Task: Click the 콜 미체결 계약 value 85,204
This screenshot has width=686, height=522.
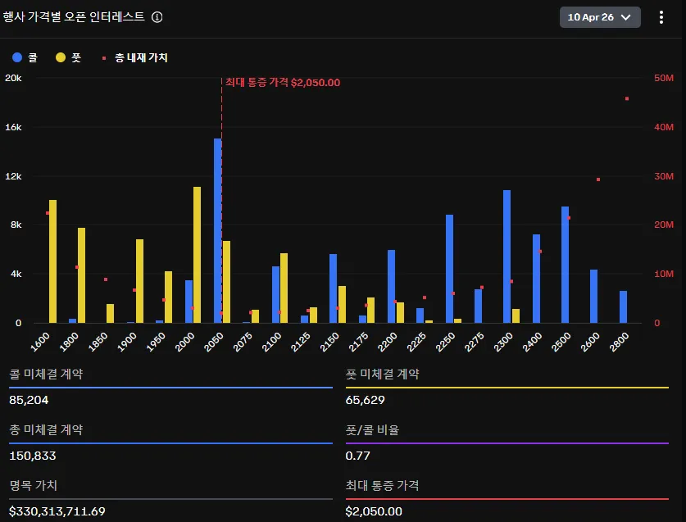Action: click(28, 400)
